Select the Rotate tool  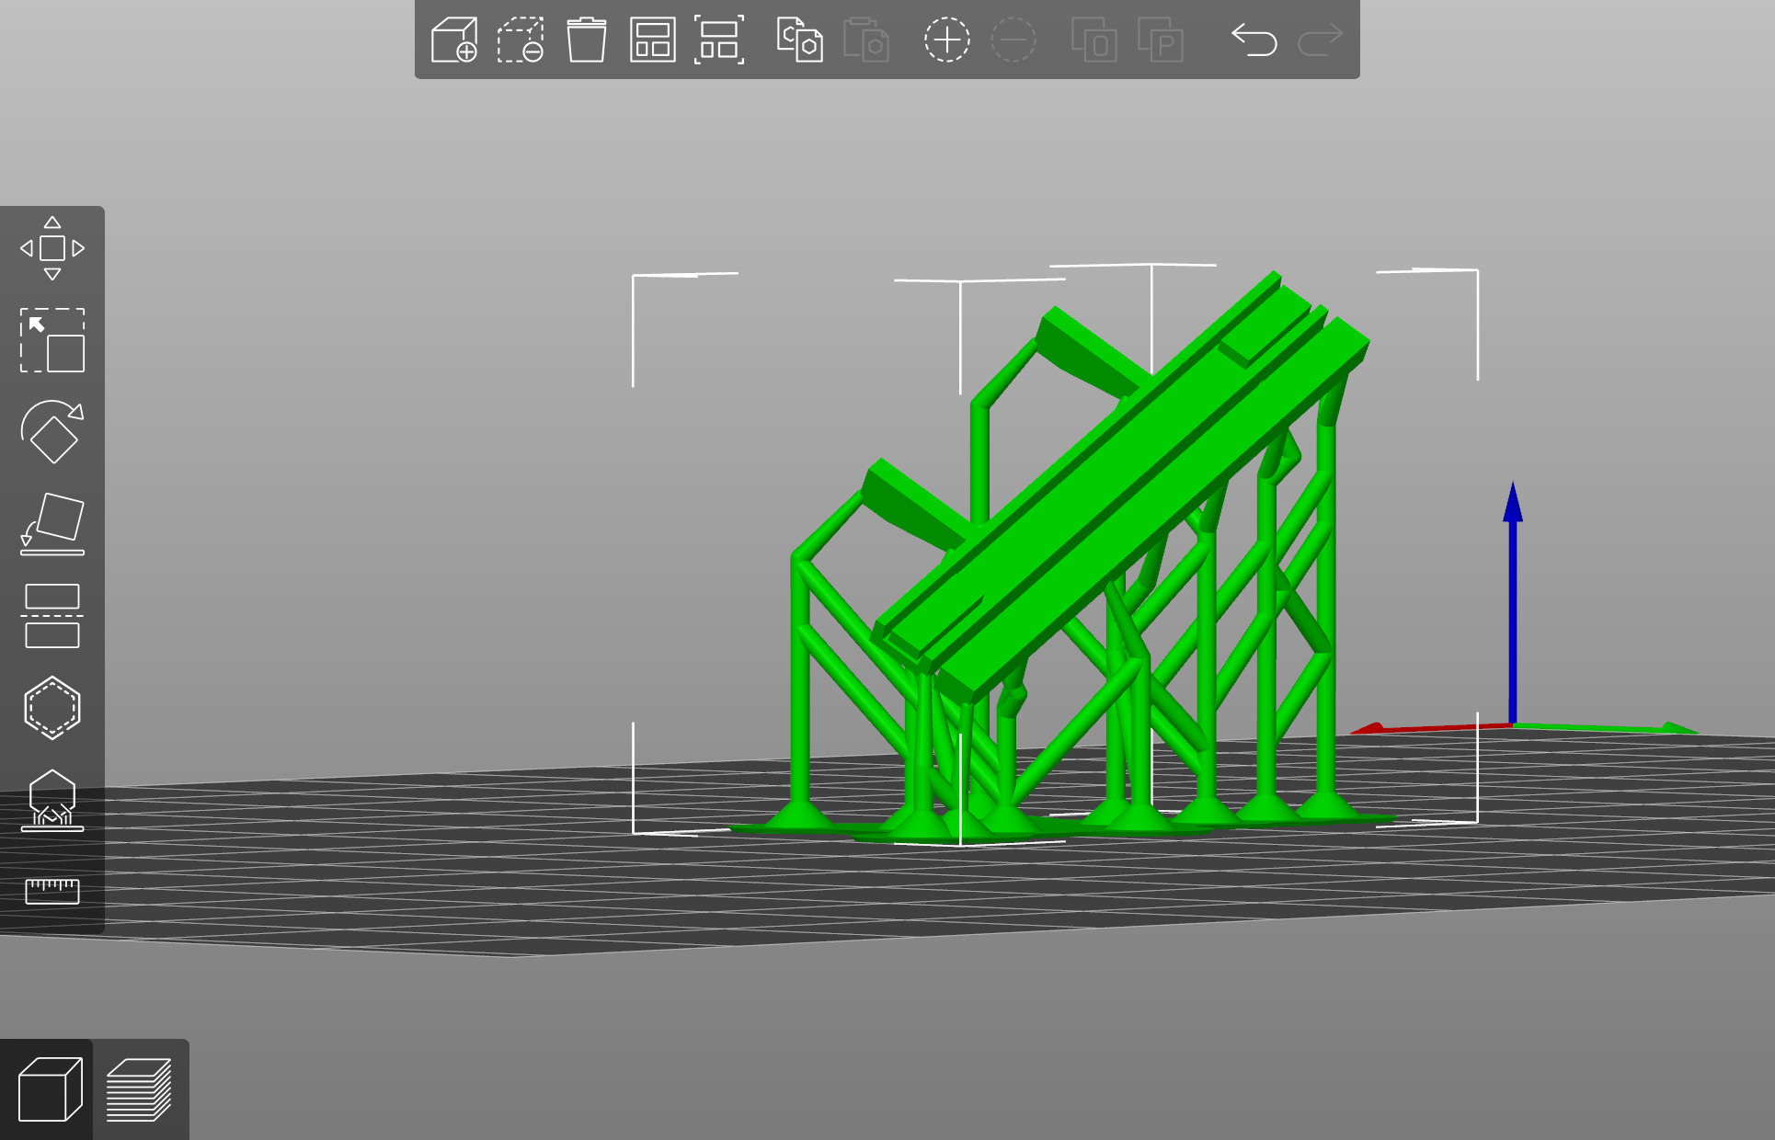click(x=52, y=432)
